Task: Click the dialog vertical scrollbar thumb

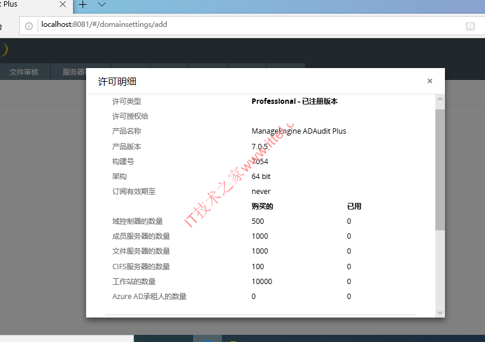Action: (x=440, y=170)
